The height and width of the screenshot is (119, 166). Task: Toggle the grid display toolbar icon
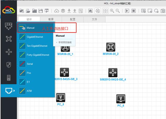[x=106, y=11]
